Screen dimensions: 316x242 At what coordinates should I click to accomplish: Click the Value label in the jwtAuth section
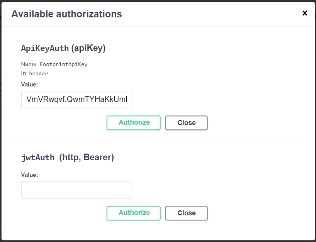tap(29, 174)
